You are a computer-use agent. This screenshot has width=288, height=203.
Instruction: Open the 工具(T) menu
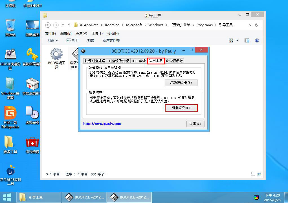click(x=97, y=33)
